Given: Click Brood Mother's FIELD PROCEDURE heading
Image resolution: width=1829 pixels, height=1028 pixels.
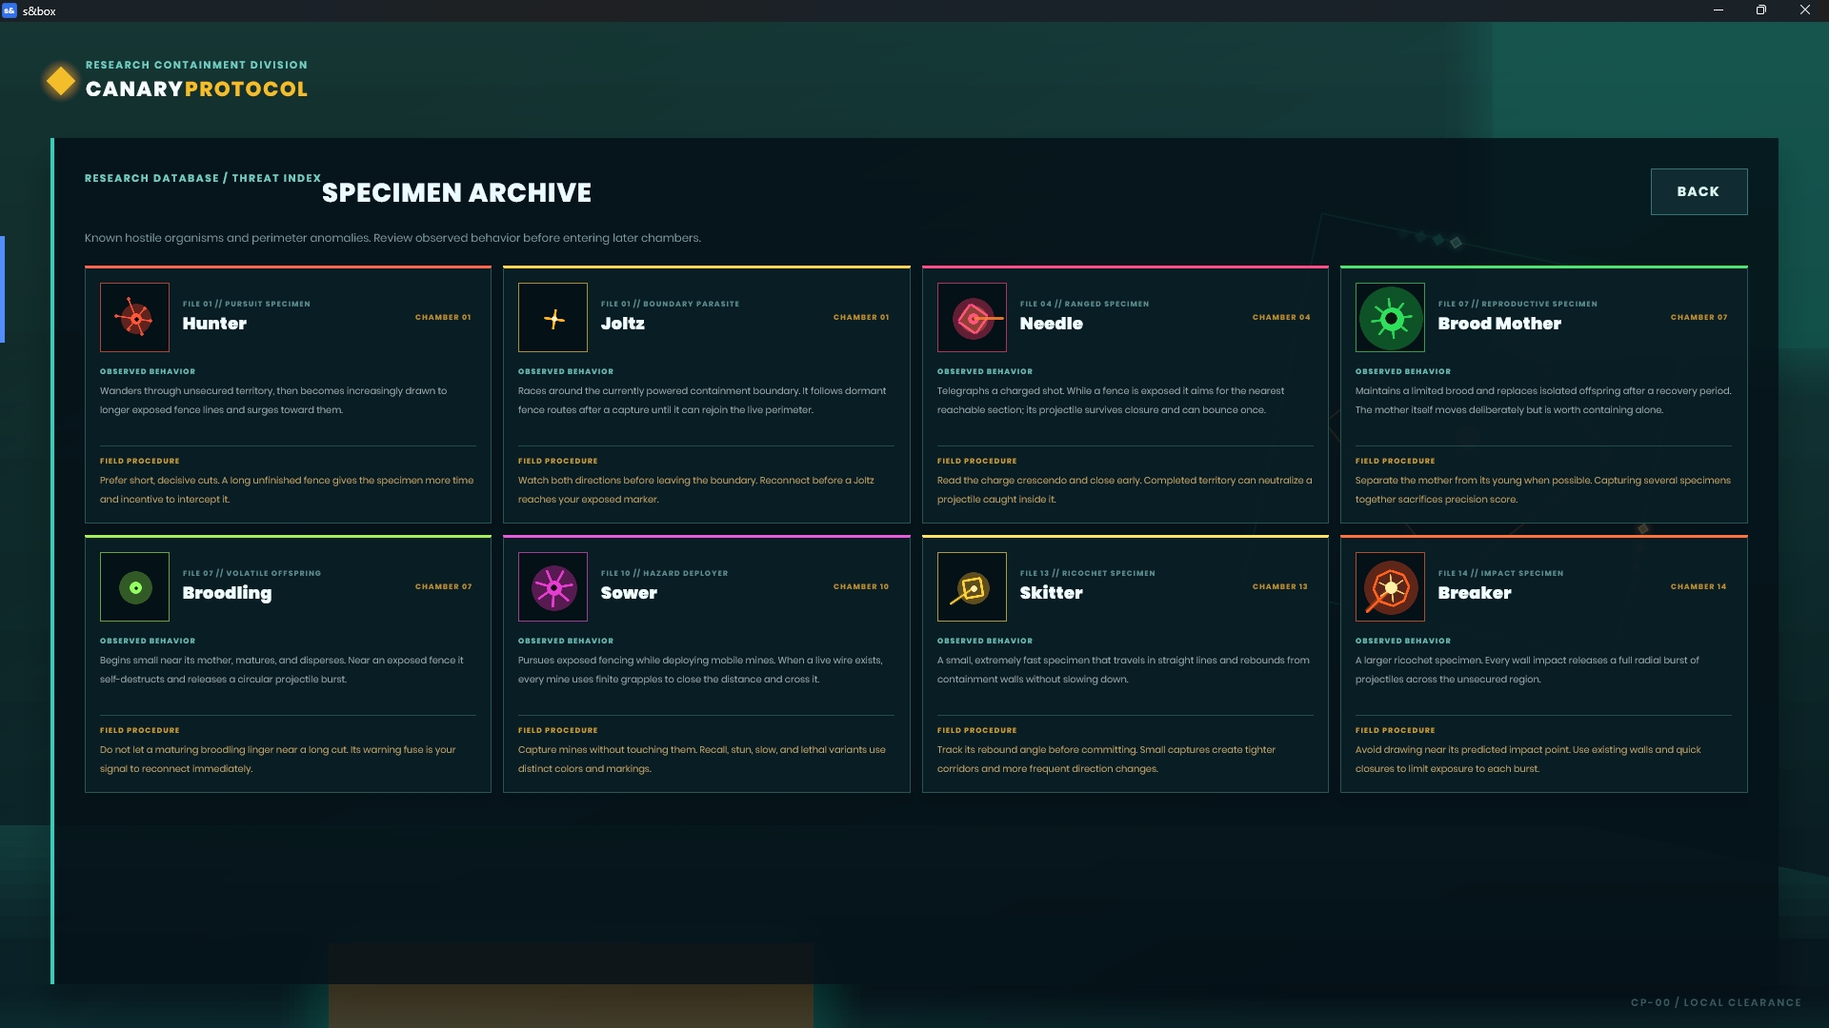Looking at the screenshot, I should (x=1396, y=461).
